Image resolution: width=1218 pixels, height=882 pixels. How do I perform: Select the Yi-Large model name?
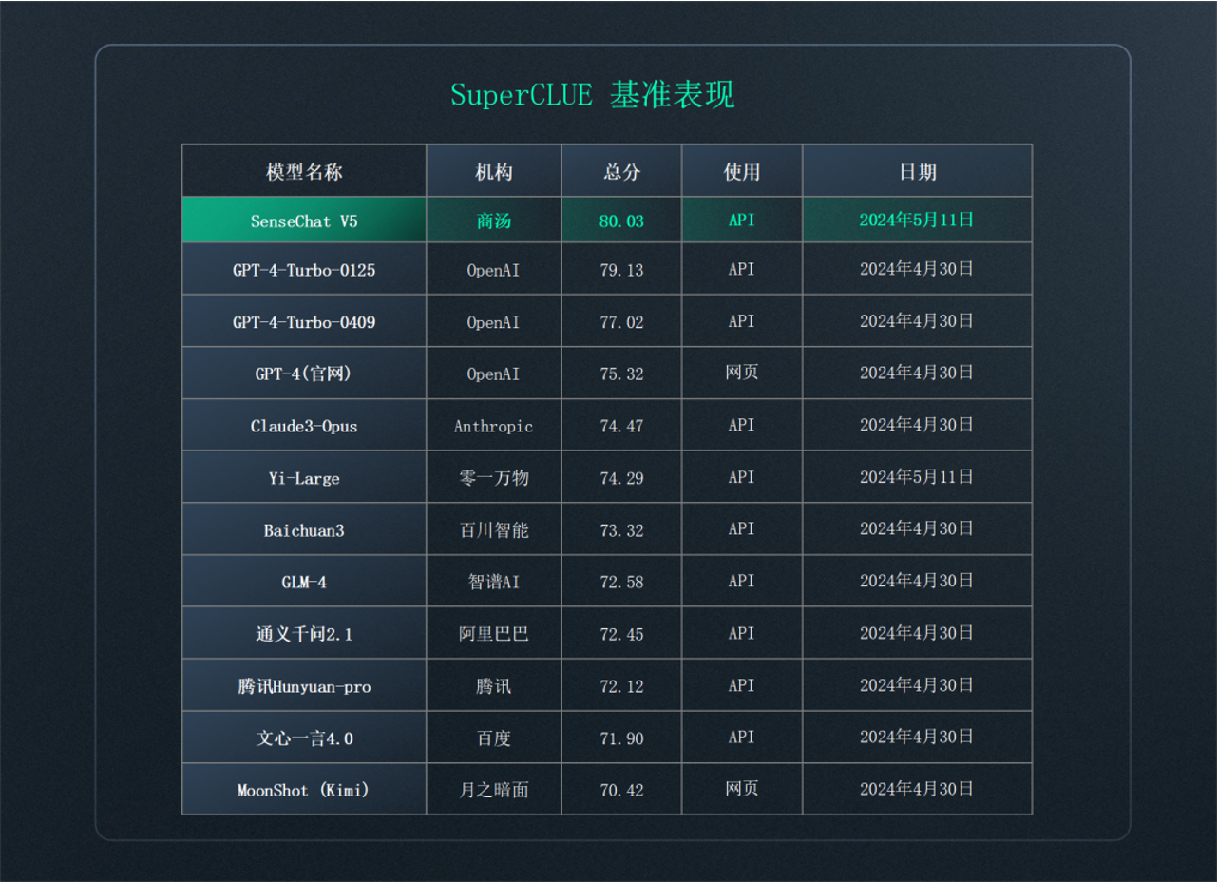304,478
